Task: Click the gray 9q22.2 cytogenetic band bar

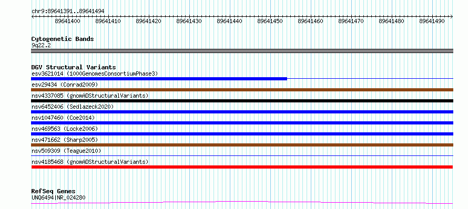Action: click(x=242, y=51)
